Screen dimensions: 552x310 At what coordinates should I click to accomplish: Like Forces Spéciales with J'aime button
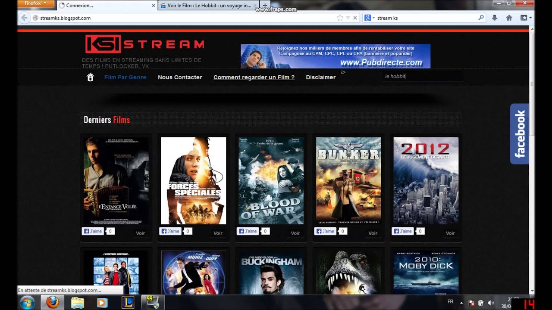[x=170, y=231]
